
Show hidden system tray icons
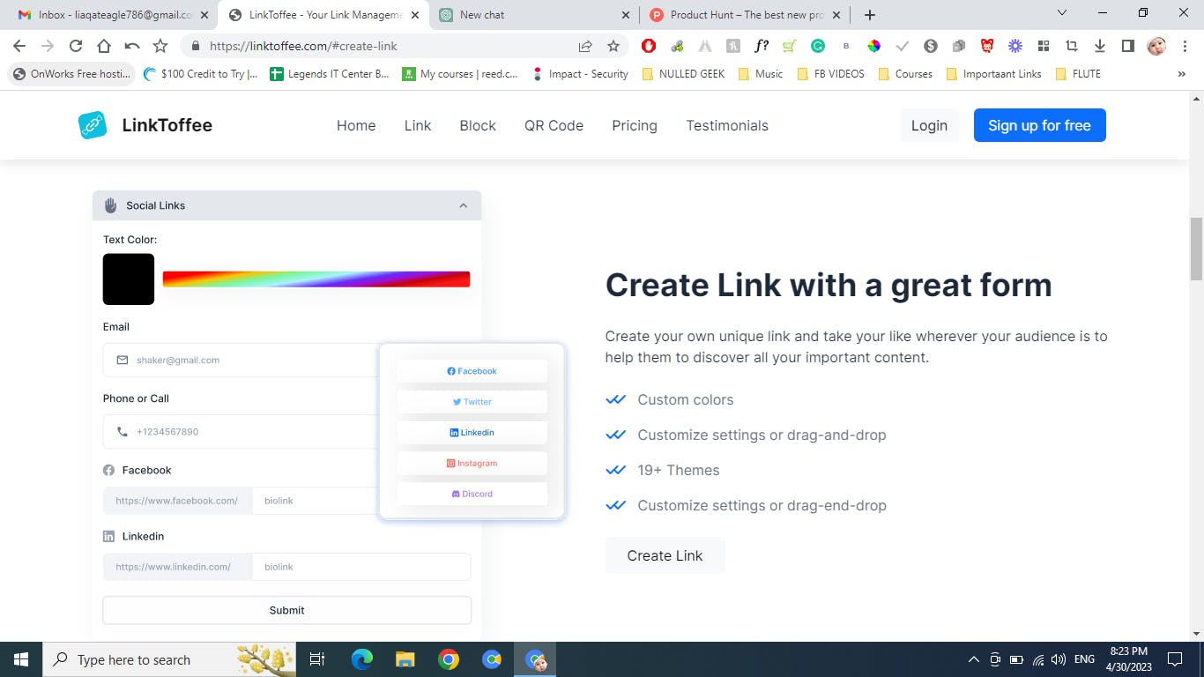[x=974, y=659]
